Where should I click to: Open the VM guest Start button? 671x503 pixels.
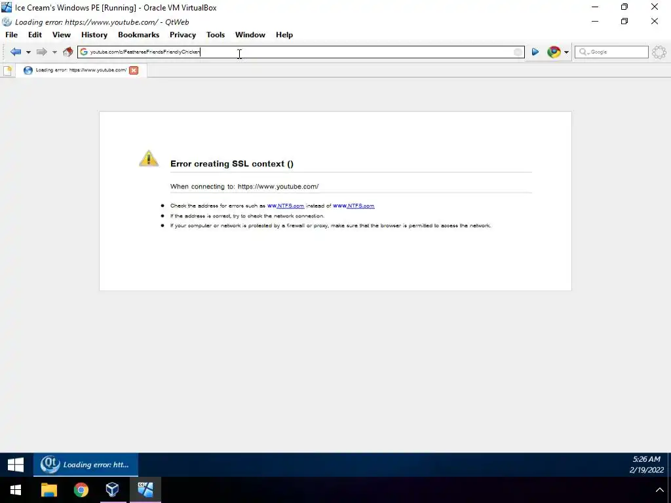coord(16,464)
